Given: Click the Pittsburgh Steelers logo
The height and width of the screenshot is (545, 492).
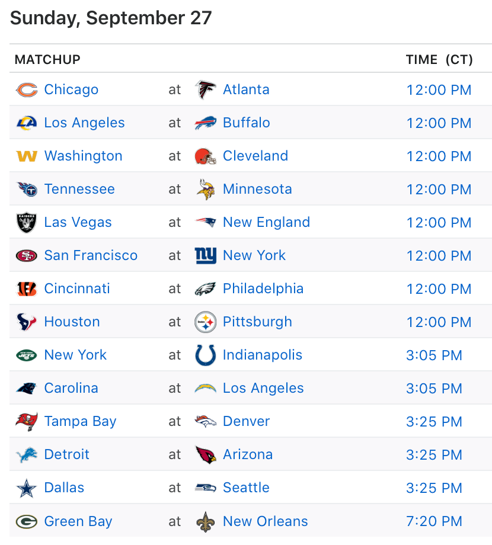Looking at the screenshot, I should pos(206,322).
